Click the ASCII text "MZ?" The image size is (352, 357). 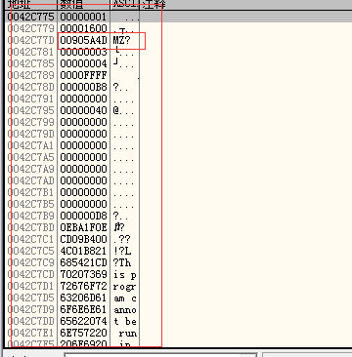[121, 40]
